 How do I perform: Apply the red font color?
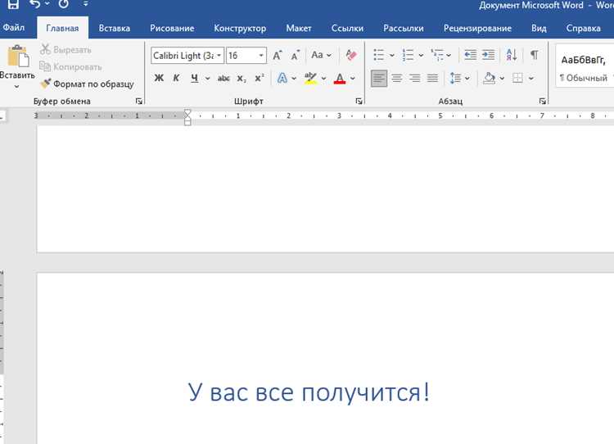click(x=340, y=78)
